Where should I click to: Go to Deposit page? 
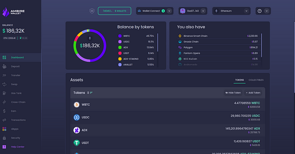(15, 66)
